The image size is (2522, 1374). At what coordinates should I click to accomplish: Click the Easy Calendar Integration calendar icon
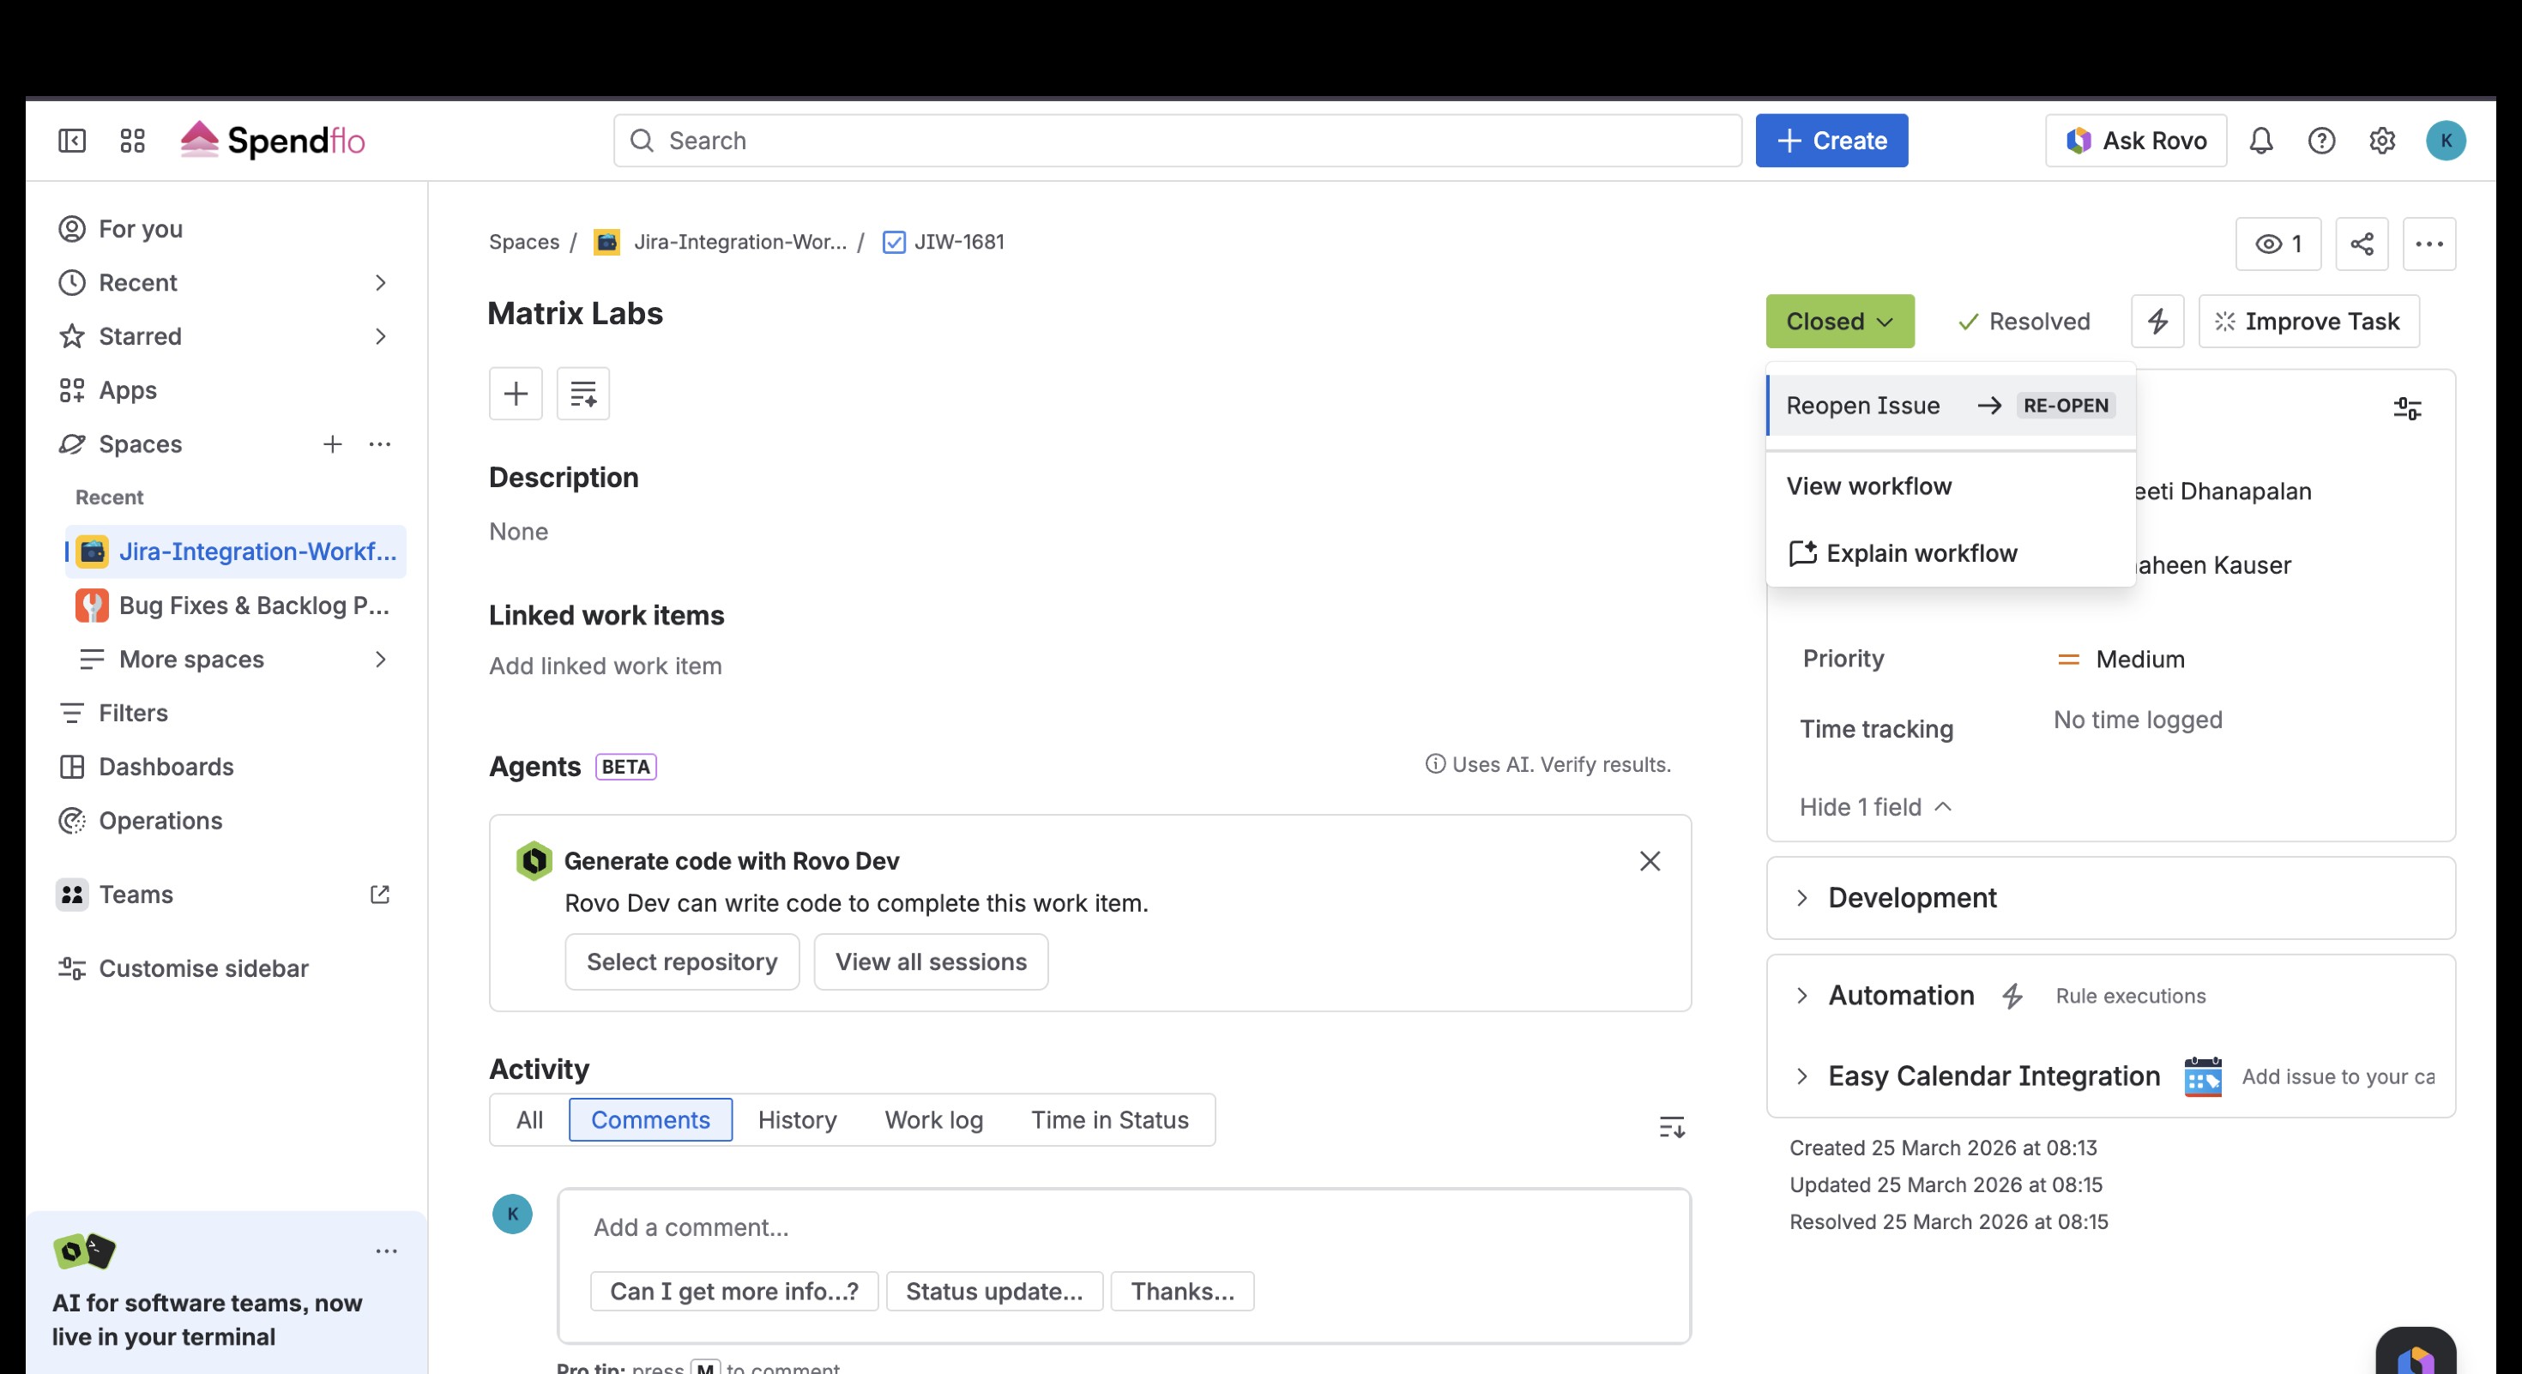click(x=2203, y=1076)
